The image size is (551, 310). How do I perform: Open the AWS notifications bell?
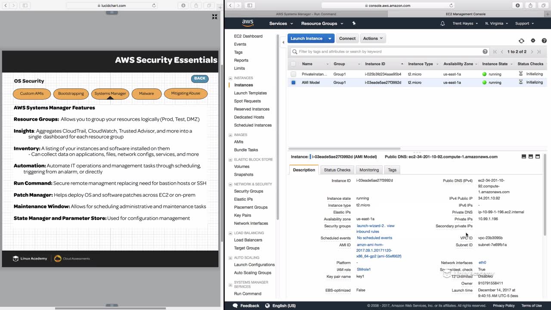(x=443, y=23)
